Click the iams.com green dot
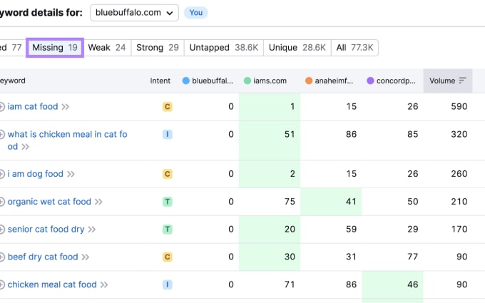 [247, 81]
